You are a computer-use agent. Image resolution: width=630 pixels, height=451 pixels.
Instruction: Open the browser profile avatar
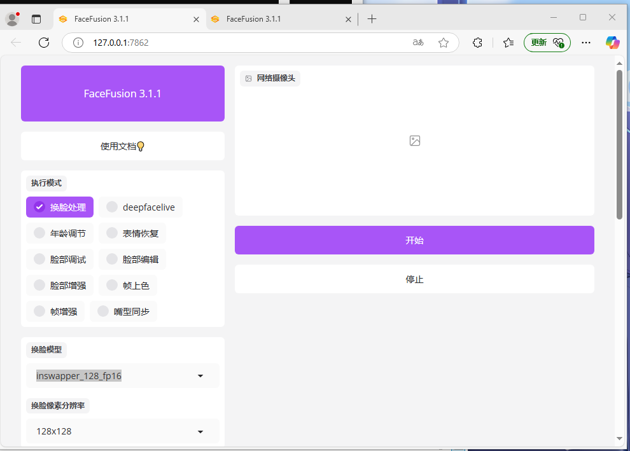tap(13, 19)
